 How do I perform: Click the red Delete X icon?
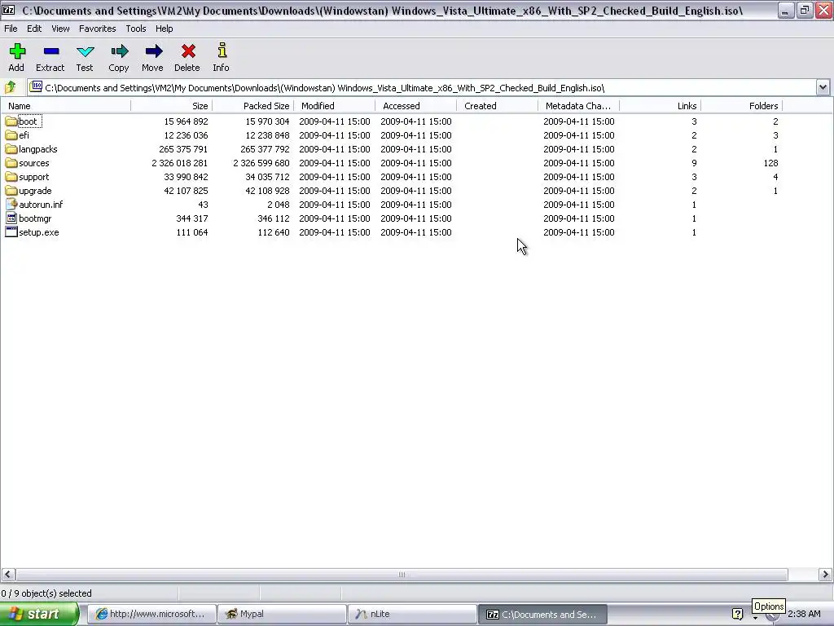pyautogui.click(x=188, y=51)
